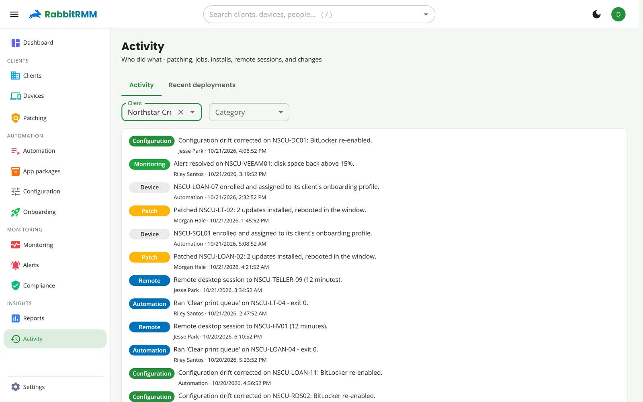The width and height of the screenshot is (643, 402).
Task: Click the Onboarding rocket icon
Action: click(16, 212)
